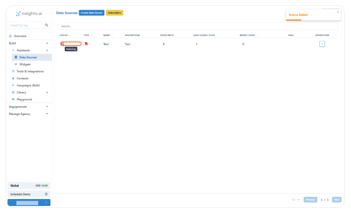Click the search magnifier icon in sidebar
Screen dimensions: 351x217
point(47,25)
